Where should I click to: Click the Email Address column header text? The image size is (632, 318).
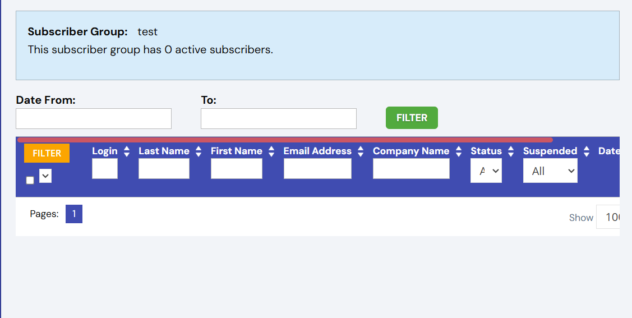(x=317, y=151)
